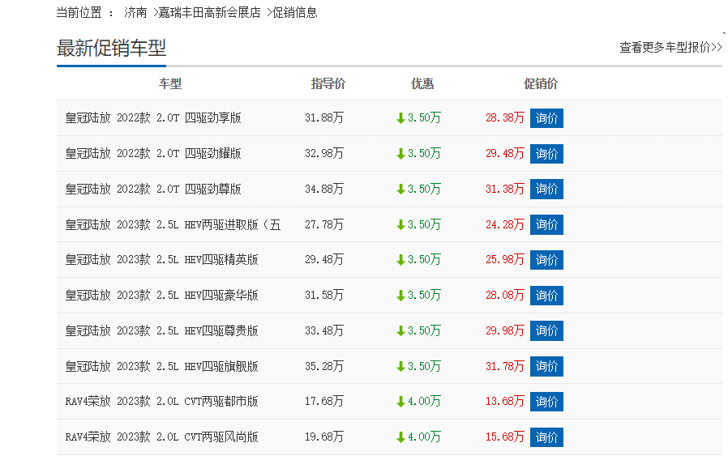
Task: Request price quote for 2022款 四驱劲尊版
Action: [546, 189]
